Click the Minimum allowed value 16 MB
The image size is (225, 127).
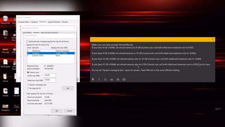(x=47, y=97)
